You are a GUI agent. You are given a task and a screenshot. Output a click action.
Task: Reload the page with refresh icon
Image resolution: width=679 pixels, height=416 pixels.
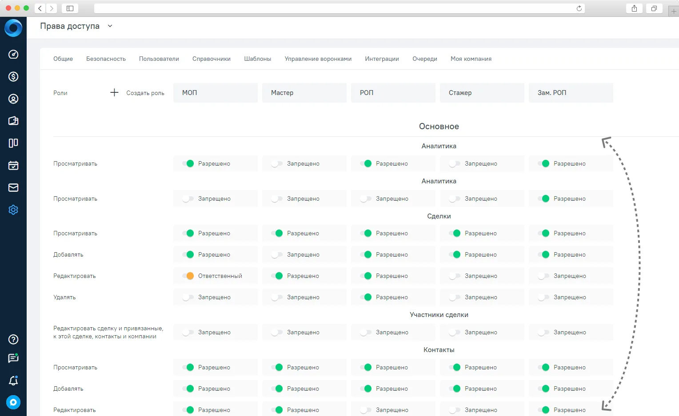coord(579,8)
